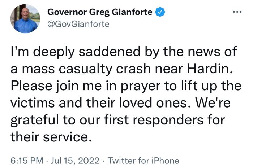Viewport: 253px width, 166px height.
Task: Click the word "We're" in the tweet
Action: [213, 103]
